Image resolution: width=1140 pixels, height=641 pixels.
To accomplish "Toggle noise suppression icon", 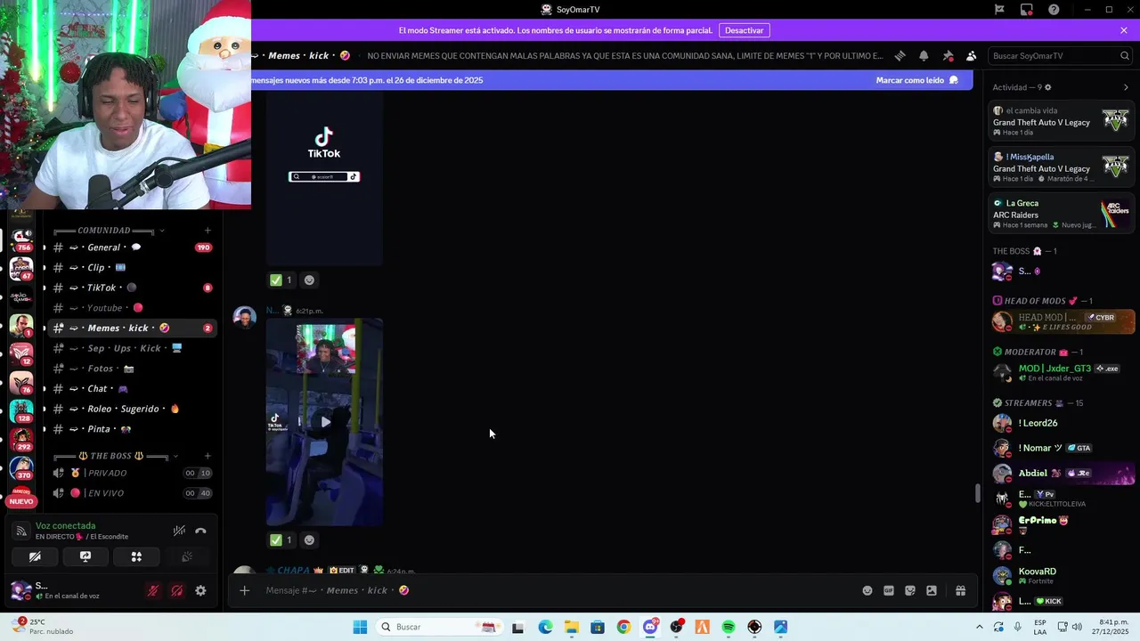I will 179,531.
